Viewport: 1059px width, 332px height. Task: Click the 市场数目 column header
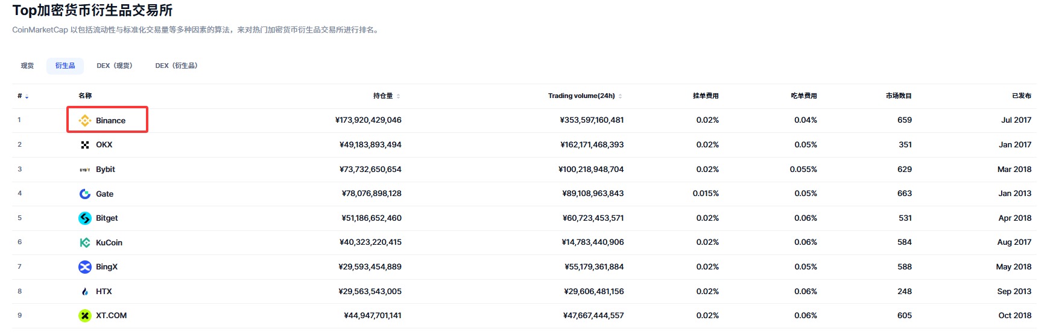pyautogui.click(x=899, y=96)
